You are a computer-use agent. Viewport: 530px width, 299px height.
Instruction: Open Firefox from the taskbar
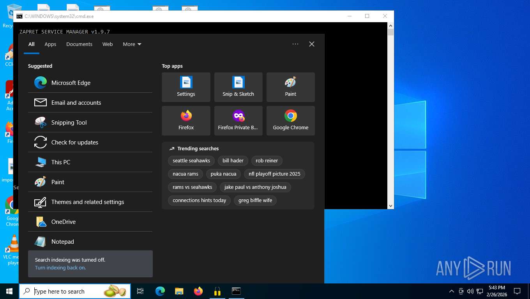(x=198, y=291)
